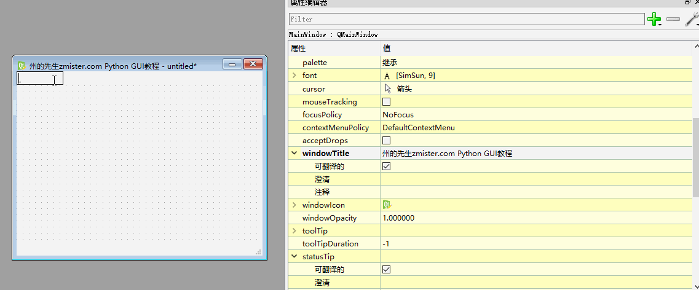This screenshot has width=699, height=290.
Task: Click the green plus add property icon
Action: pos(654,18)
